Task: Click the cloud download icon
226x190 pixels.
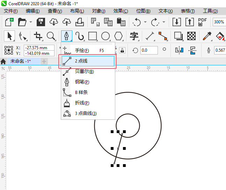Action: coord(54,22)
